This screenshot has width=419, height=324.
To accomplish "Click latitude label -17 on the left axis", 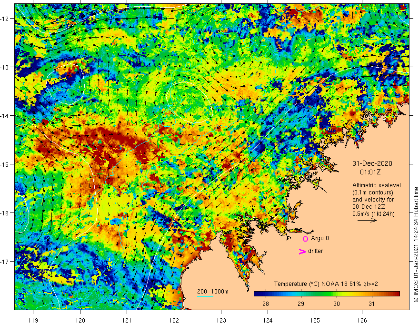I will tap(5, 261).
